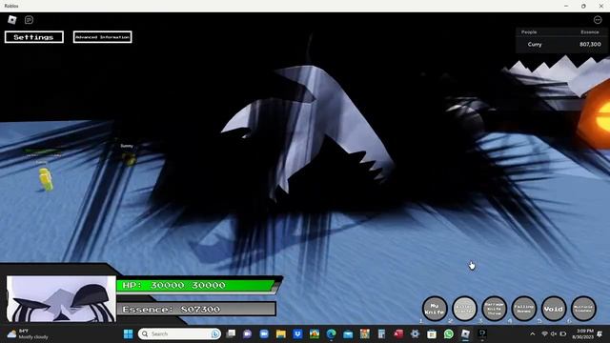Open WhatsApp from the taskbar

pos(449,333)
